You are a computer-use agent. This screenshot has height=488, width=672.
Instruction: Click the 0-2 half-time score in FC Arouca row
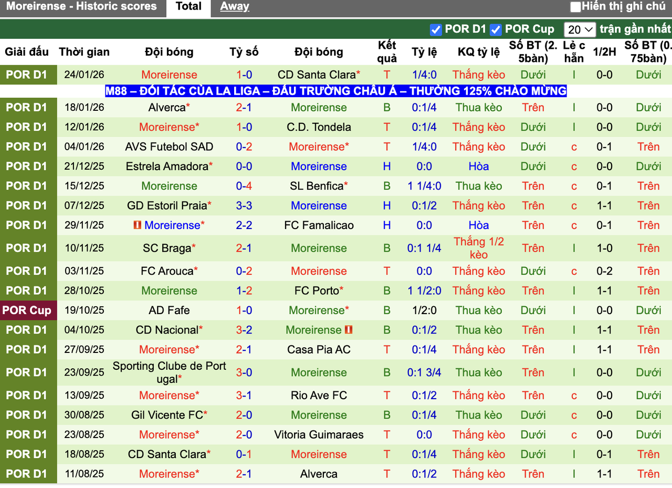605,271
